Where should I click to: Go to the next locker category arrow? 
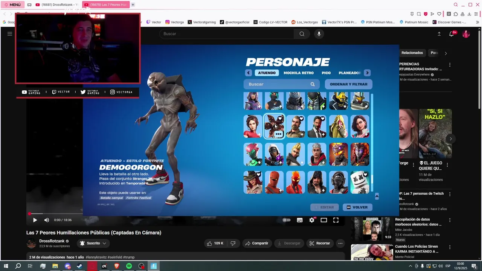[367, 73]
